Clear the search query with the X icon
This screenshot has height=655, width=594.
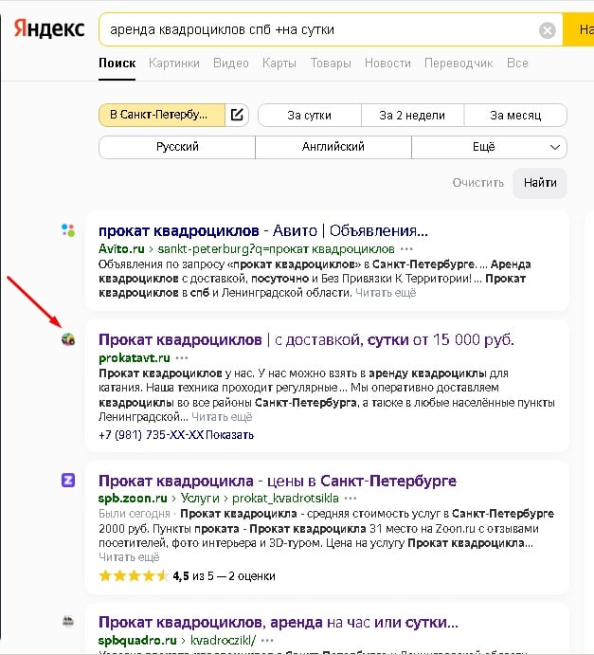(548, 30)
